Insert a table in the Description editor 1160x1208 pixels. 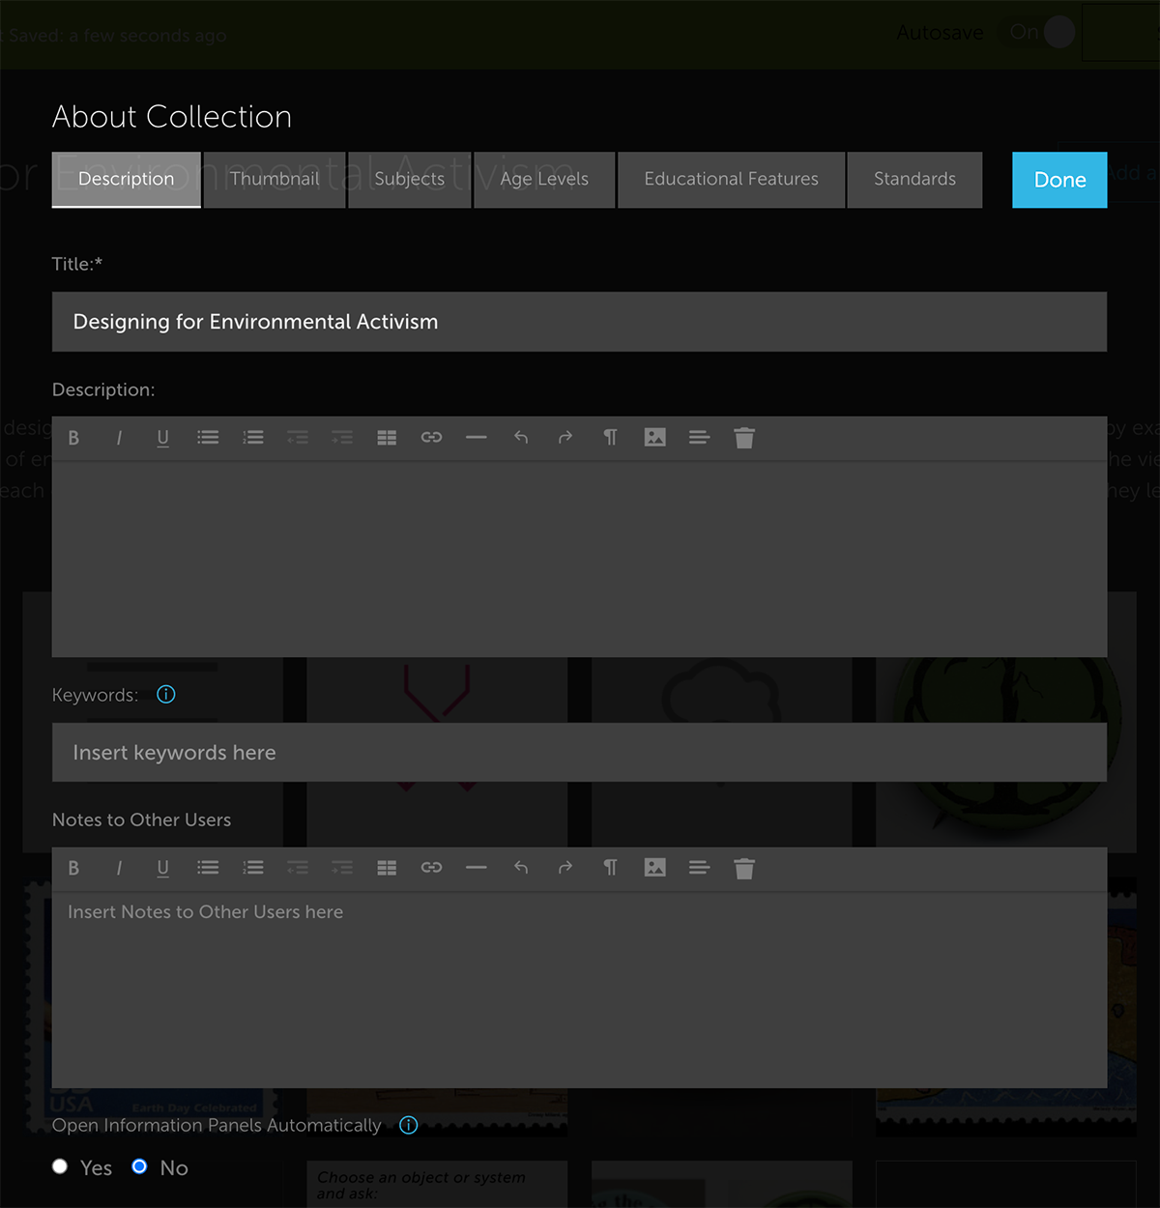coord(387,438)
